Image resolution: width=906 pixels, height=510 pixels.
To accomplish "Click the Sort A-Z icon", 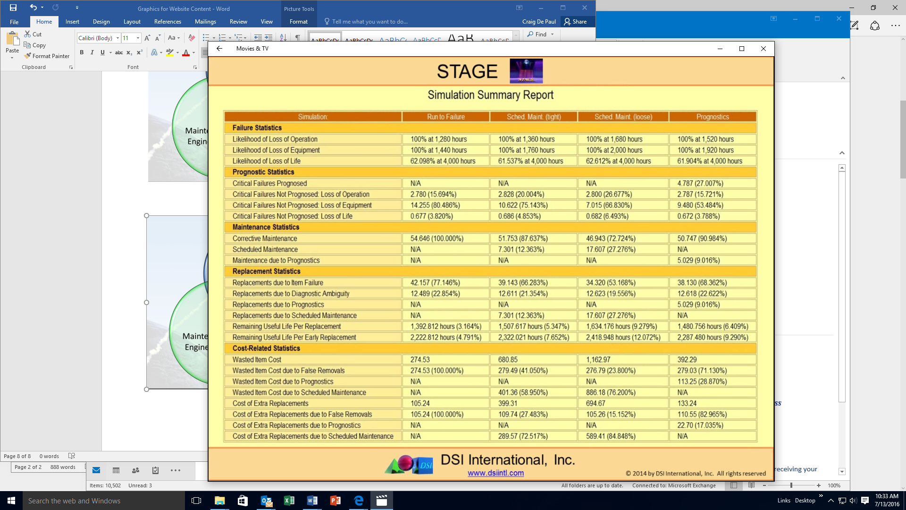I will (283, 37).
